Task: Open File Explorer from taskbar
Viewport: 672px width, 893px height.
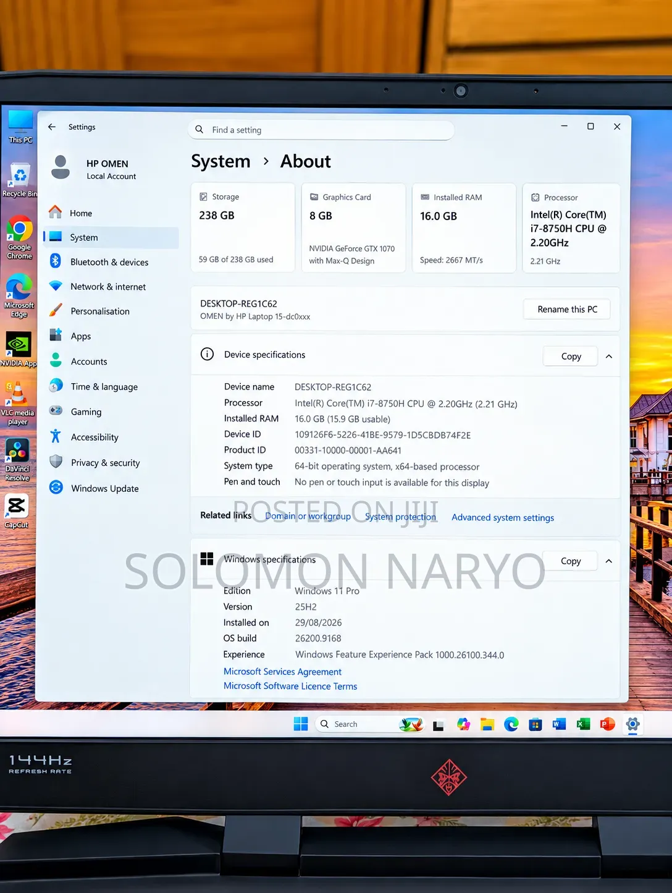Action: tap(487, 724)
